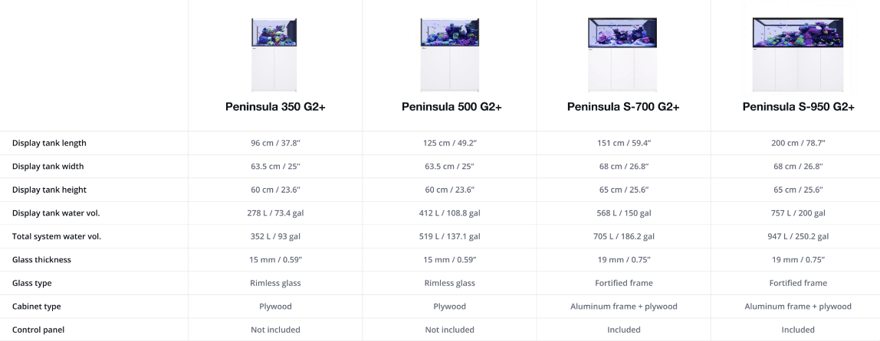880x341 pixels.
Task: Select the Peninsula S-700 G2+ tank image
Action: pos(623,54)
